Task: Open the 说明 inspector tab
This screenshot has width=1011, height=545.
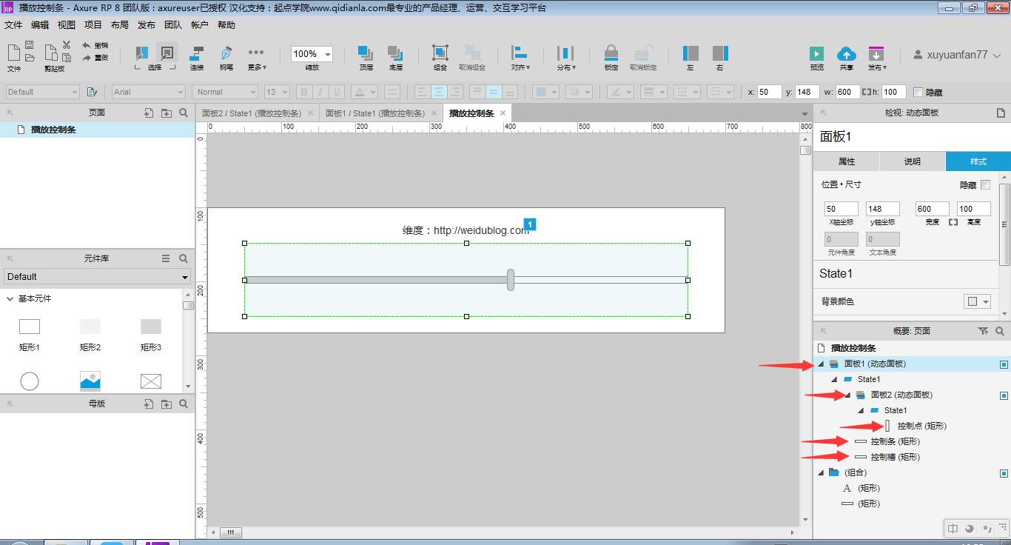Action: coord(912,161)
